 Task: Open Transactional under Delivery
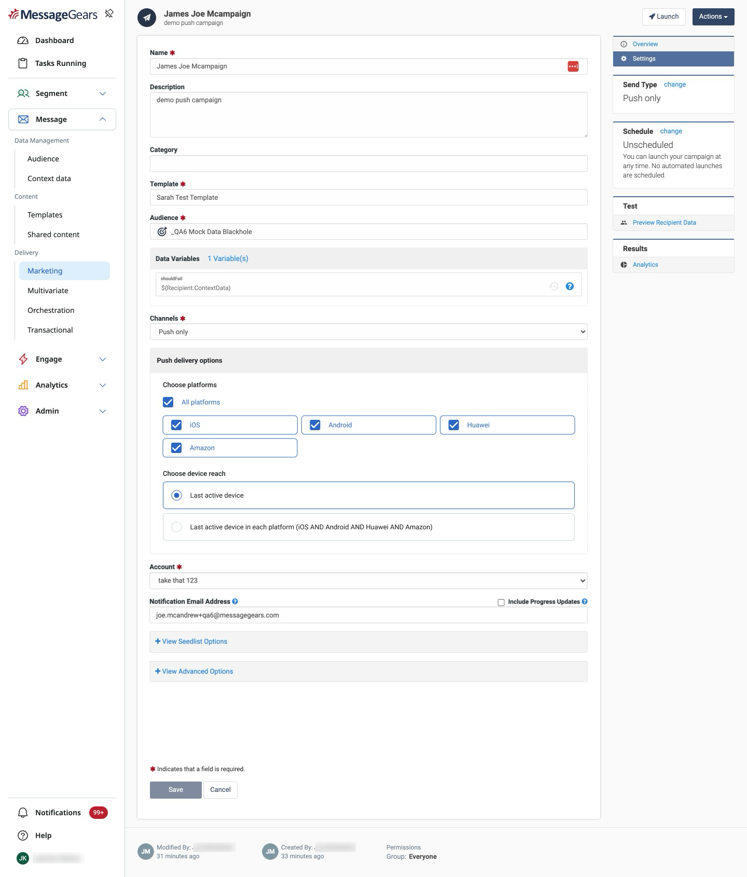point(50,330)
